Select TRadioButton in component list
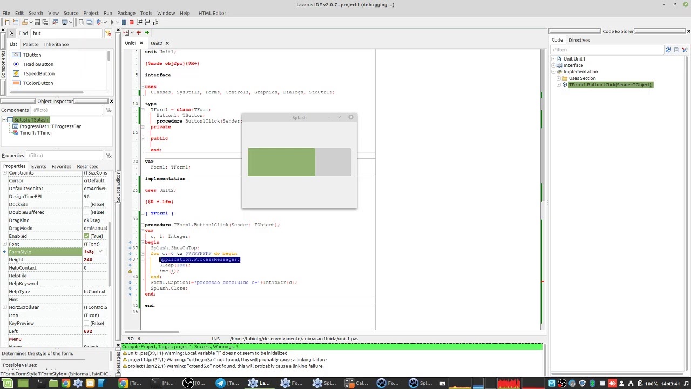The width and height of the screenshot is (691, 389). tap(38, 64)
